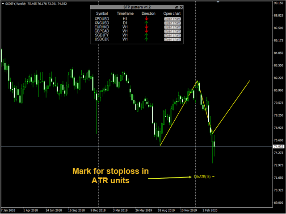
Task: Open chart for SGDJPY row
Action: (x=172, y=35)
